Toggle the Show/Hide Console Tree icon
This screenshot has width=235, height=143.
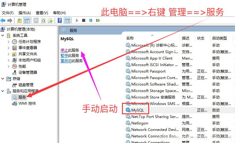click(x=27, y=20)
